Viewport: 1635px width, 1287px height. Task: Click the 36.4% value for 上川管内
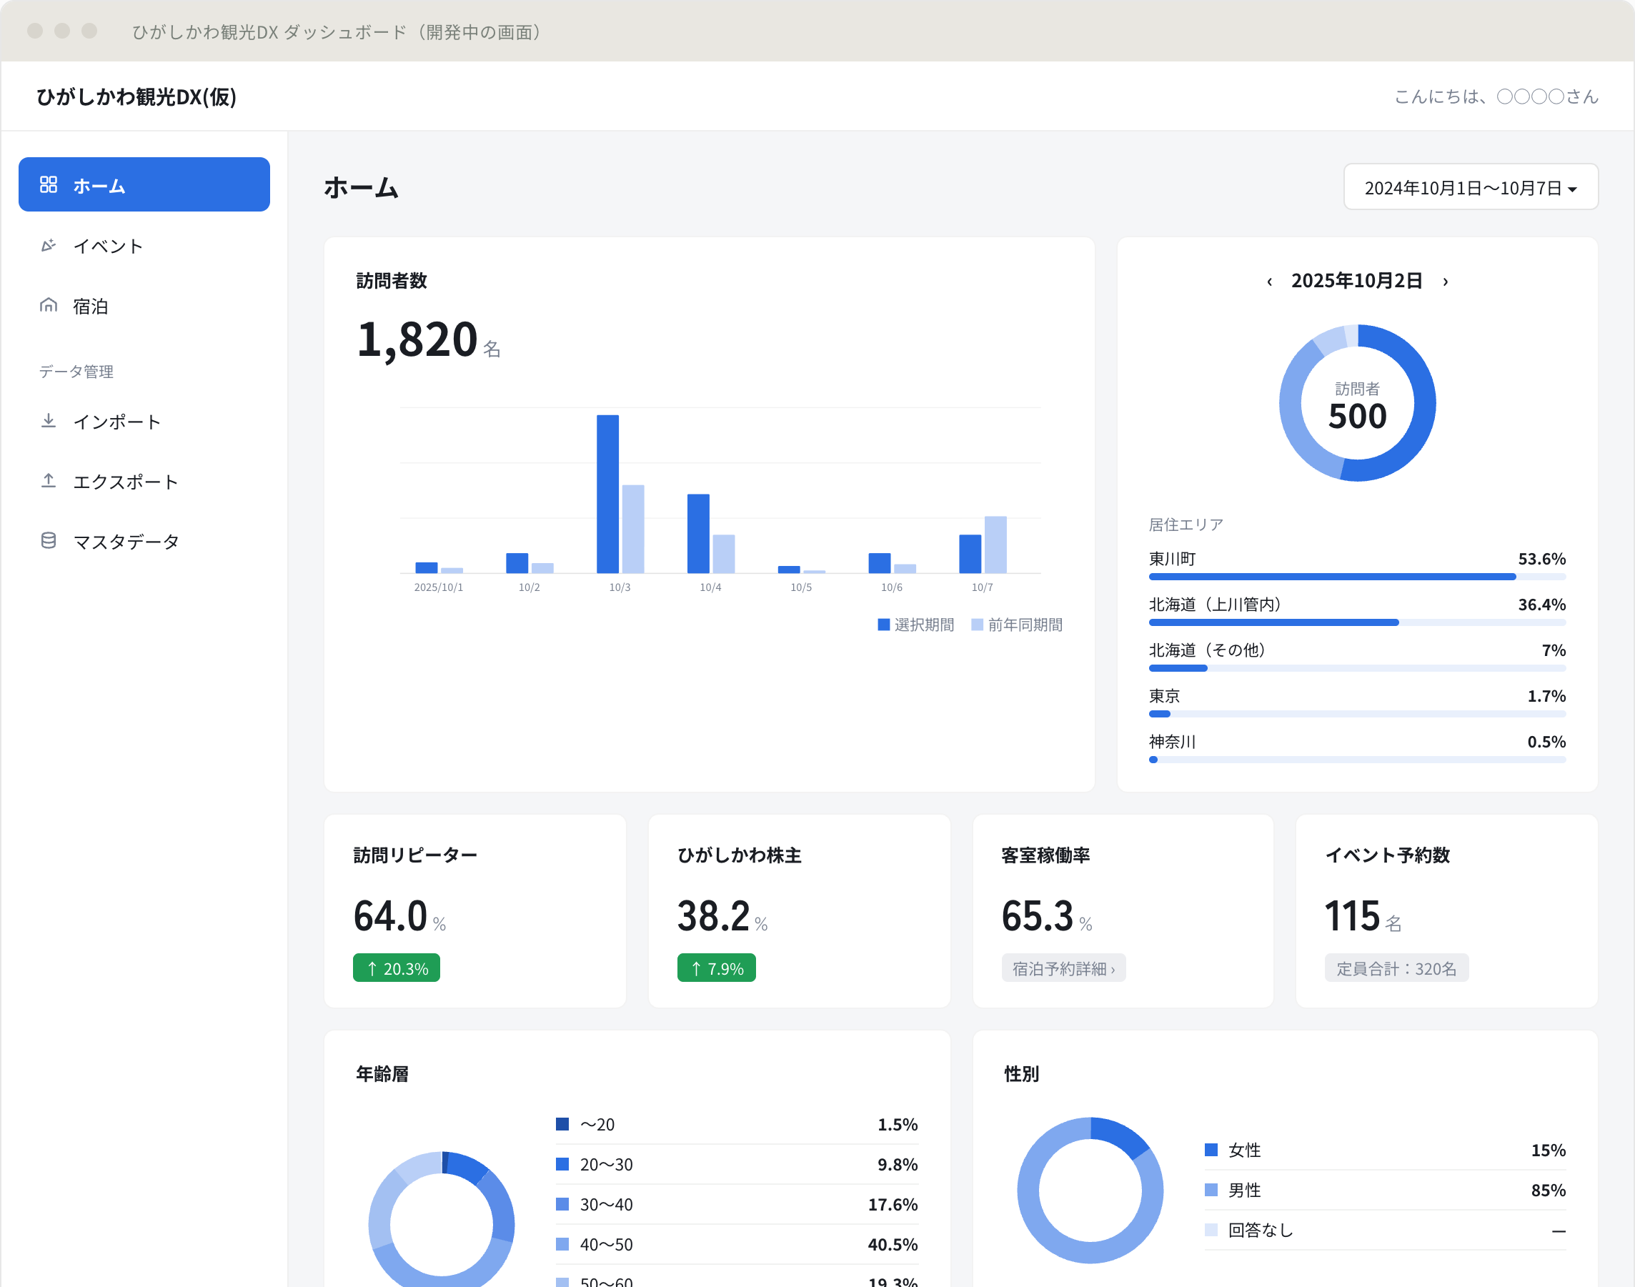pyautogui.click(x=1541, y=605)
